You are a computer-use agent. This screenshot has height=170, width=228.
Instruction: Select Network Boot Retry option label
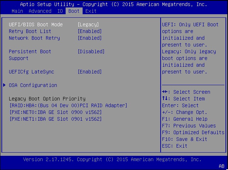tap(34, 38)
